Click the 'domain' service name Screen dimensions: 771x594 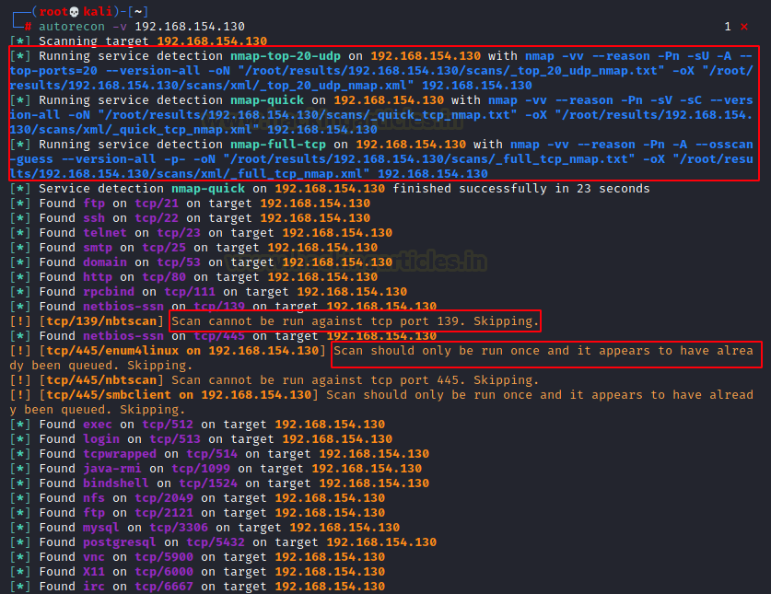point(105,262)
